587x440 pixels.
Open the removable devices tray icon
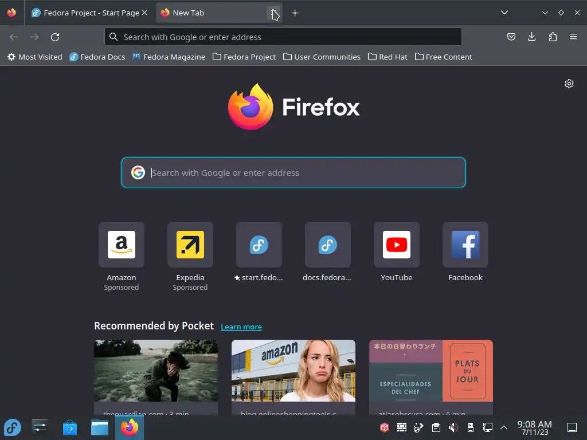point(471,427)
